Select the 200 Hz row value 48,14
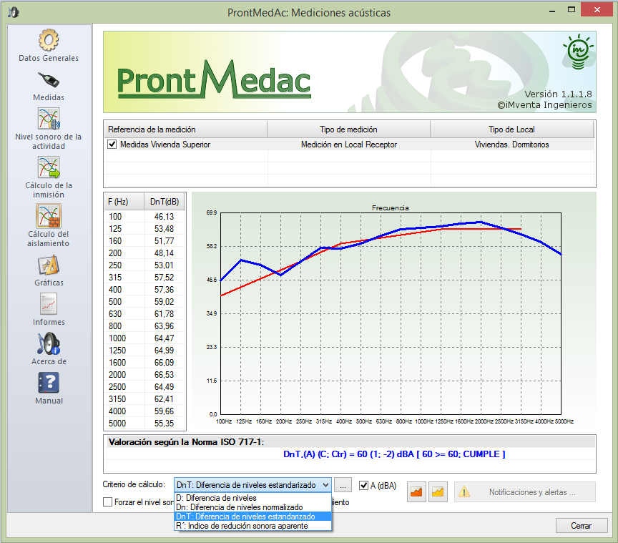 click(x=164, y=253)
